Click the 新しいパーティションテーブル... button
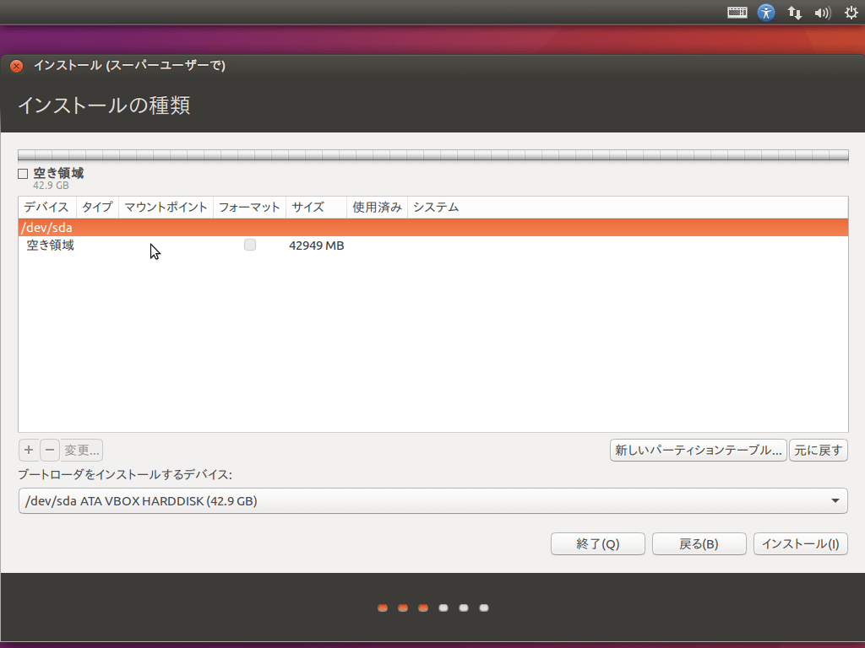865x648 pixels. pos(698,451)
